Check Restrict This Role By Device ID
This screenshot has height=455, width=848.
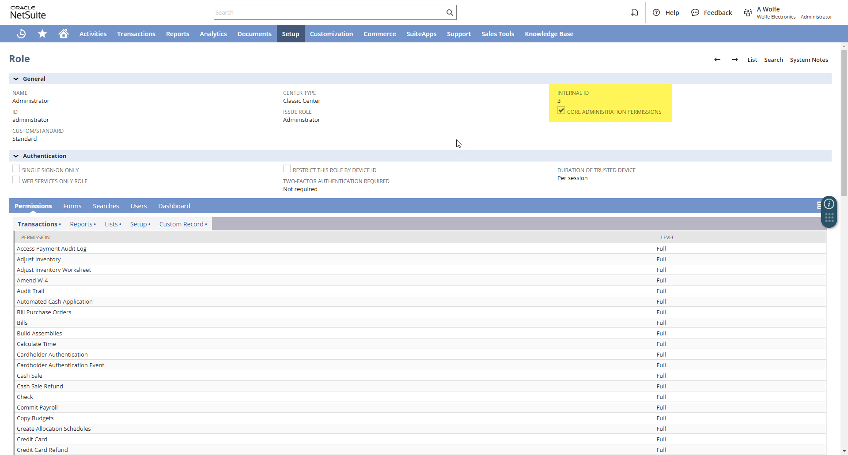(x=287, y=169)
